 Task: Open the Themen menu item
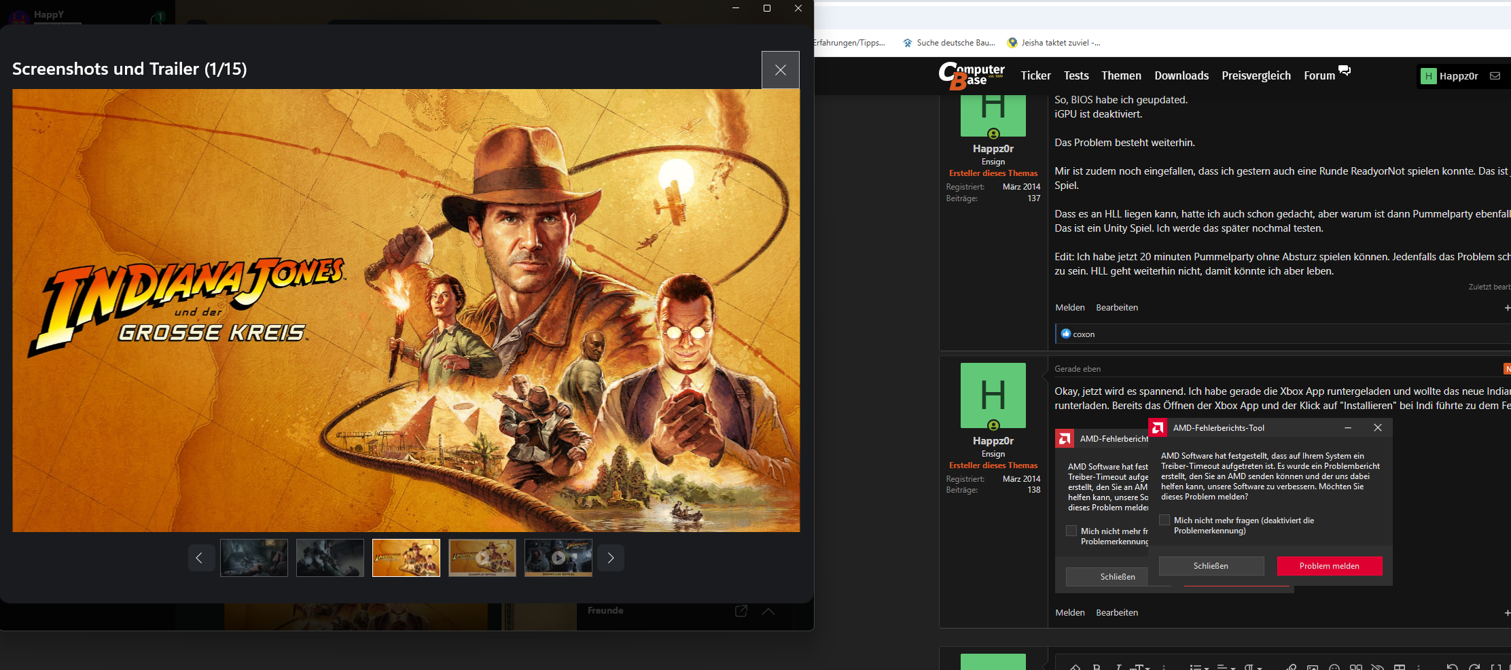(1121, 75)
